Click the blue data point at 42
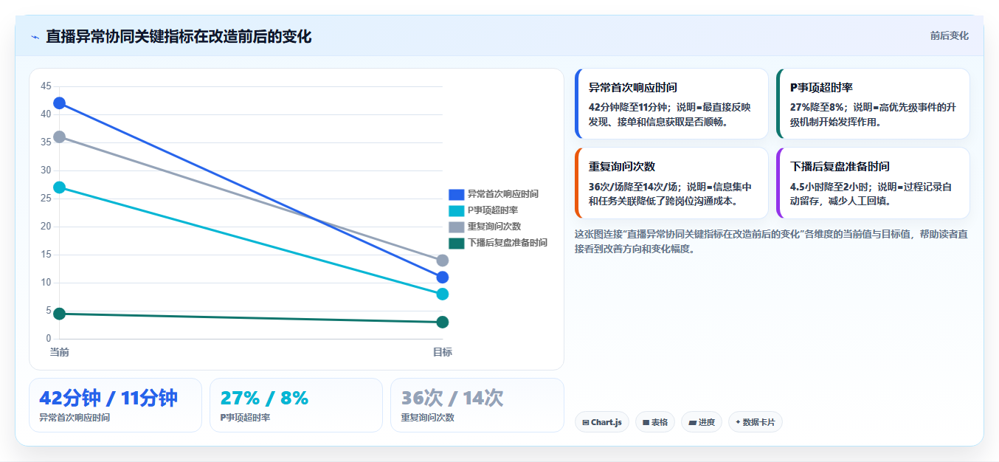The width and height of the screenshot is (999, 462). [x=59, y=103]
